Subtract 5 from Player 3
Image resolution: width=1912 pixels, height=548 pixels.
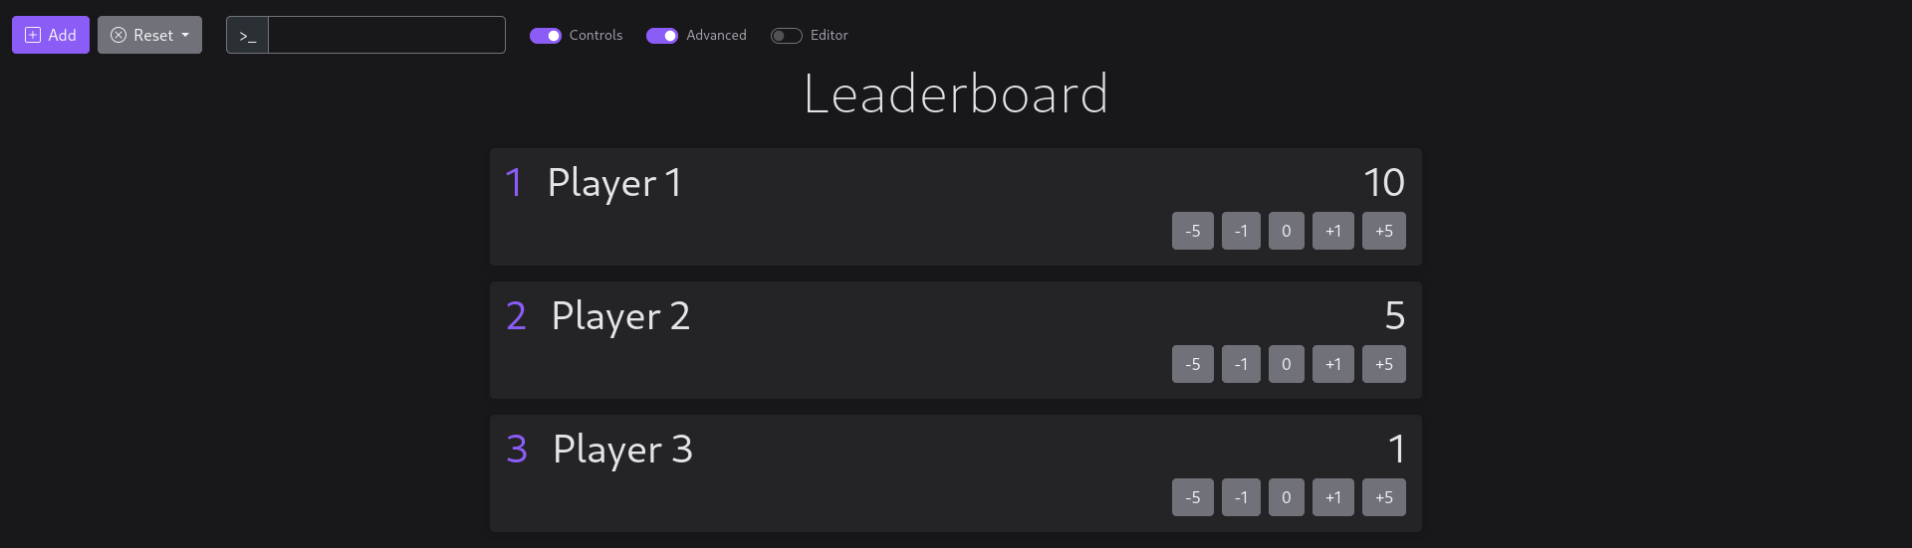(1192, 497)
